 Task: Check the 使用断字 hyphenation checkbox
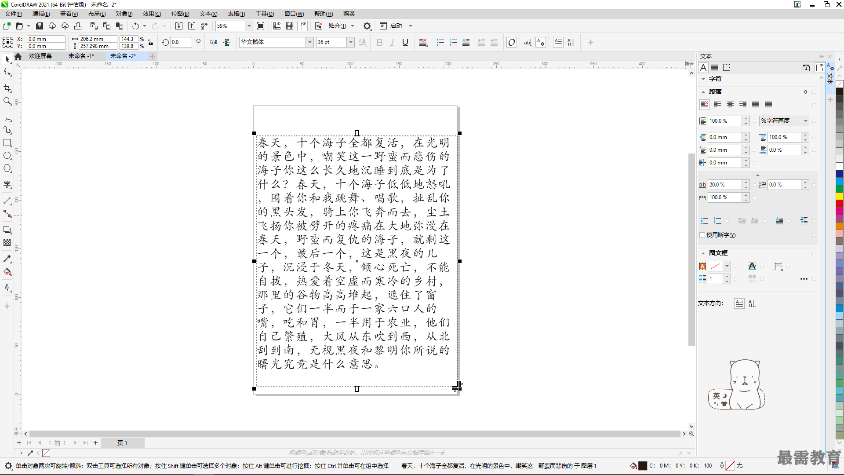click(702, 235)
